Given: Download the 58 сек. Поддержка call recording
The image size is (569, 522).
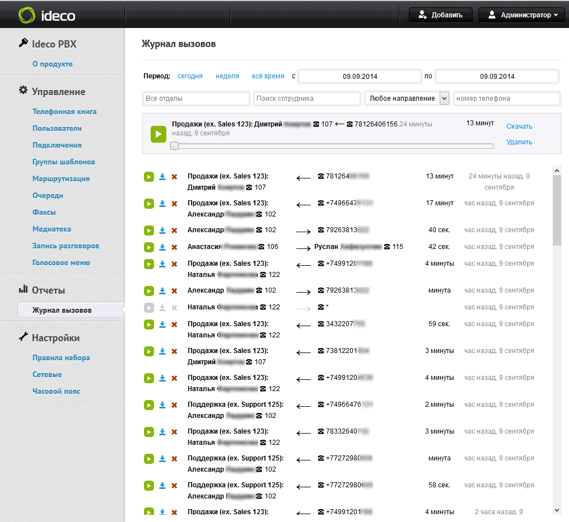Looking at the screenshot, I should point(162,486).
